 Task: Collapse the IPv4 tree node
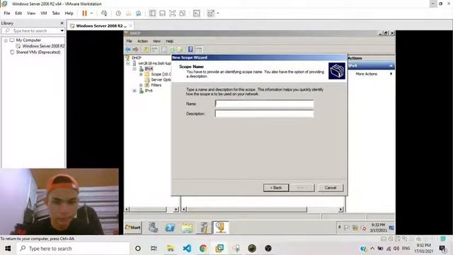coord(134,69)
